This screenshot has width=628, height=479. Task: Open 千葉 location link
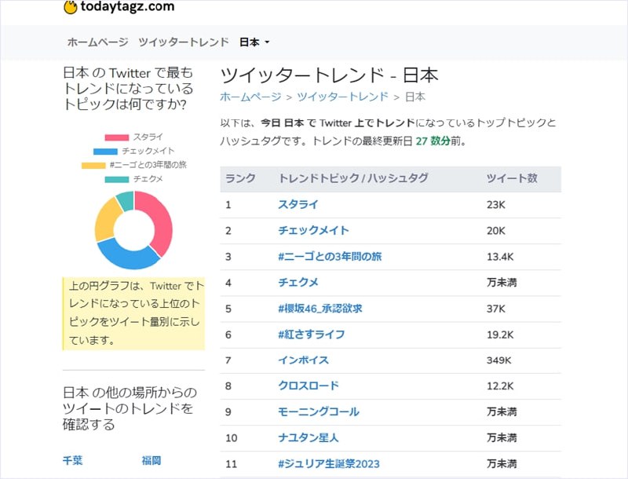72,461
